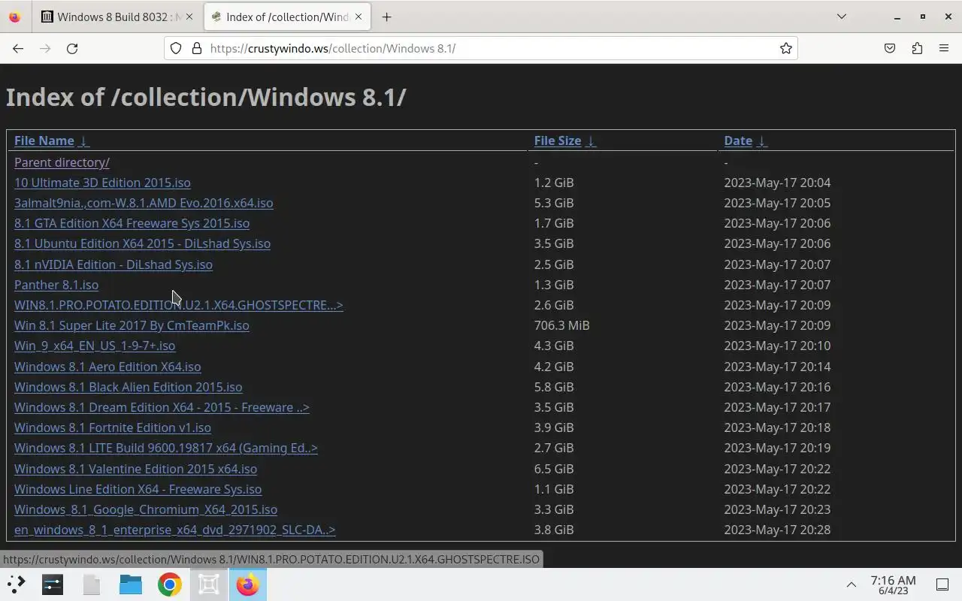Open Windows Line Edition X64 Freeware Sys.iso

point(138,489)
